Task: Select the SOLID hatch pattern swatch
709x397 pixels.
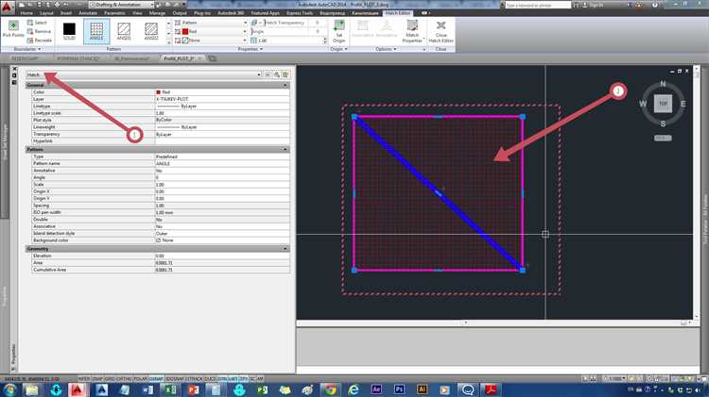Action: coord(68,31)
